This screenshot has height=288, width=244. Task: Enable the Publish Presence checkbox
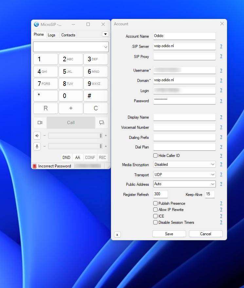point(155,203)
